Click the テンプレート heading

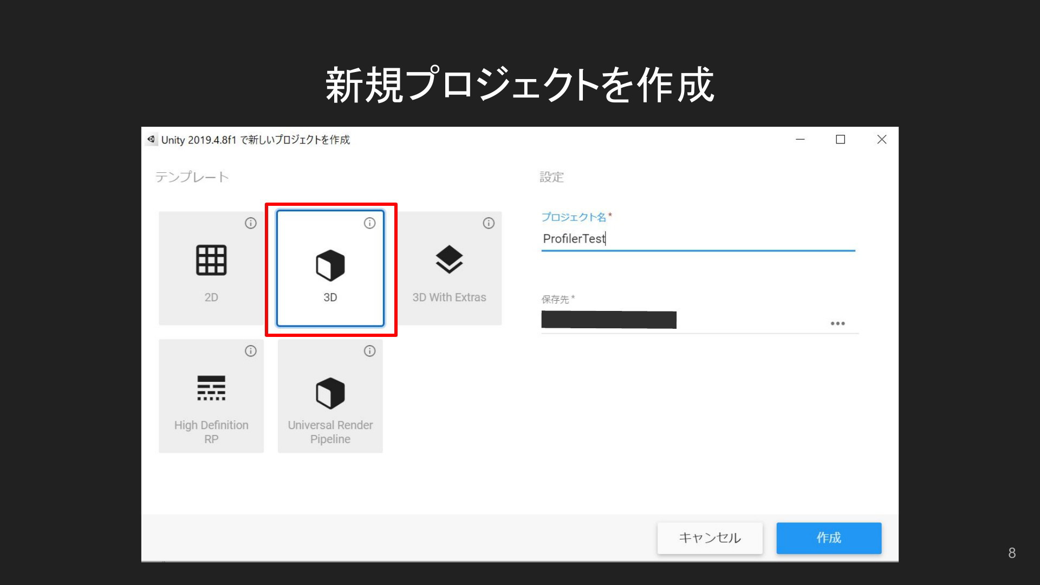(192, 177)
